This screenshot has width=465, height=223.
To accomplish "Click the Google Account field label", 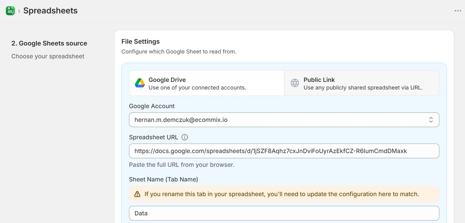I will pyautogui.click(x=152, y=106).
